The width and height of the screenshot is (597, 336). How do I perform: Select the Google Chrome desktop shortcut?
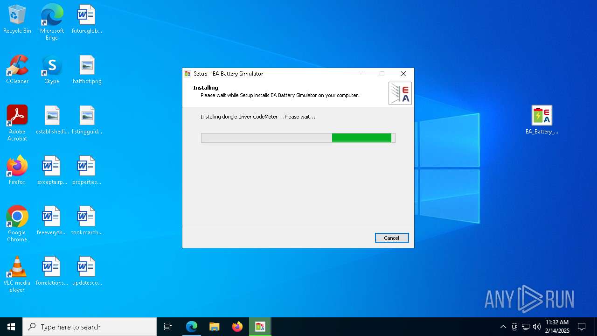17,224
